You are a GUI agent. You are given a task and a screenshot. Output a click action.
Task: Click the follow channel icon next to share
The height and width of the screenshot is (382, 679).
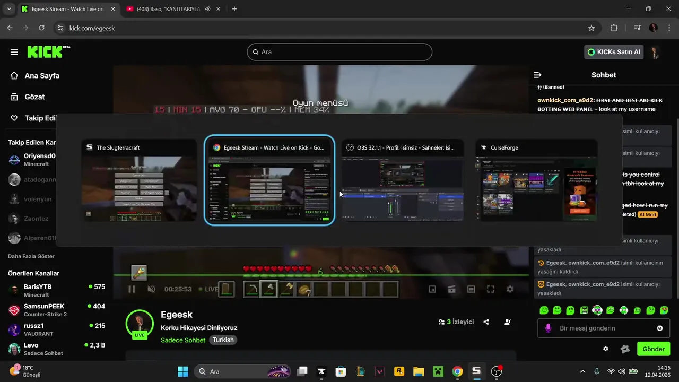pos(508,322)
